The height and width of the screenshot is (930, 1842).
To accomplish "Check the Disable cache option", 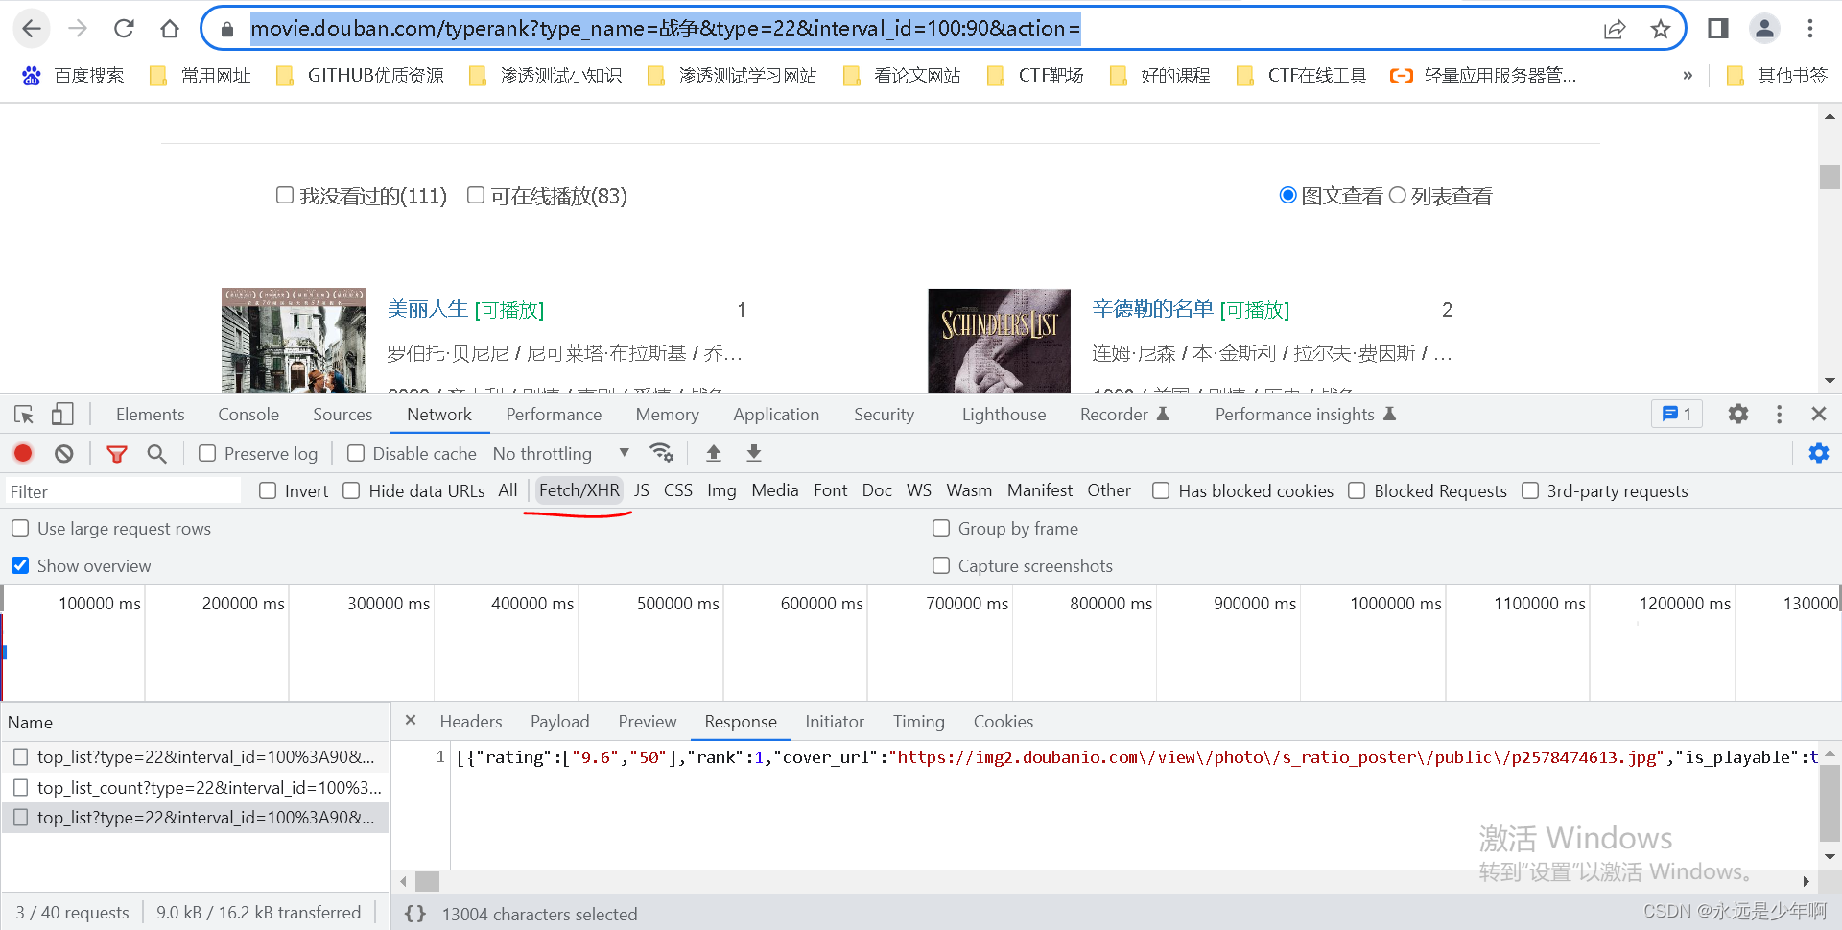I will 356,452.
